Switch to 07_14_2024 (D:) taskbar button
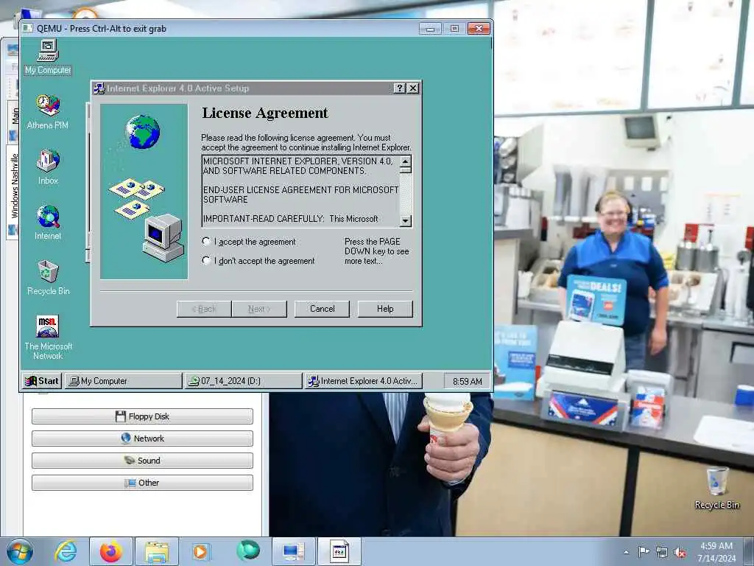This screenshot has width=754, height=566. pyautogui.click(x=243, y=381)
